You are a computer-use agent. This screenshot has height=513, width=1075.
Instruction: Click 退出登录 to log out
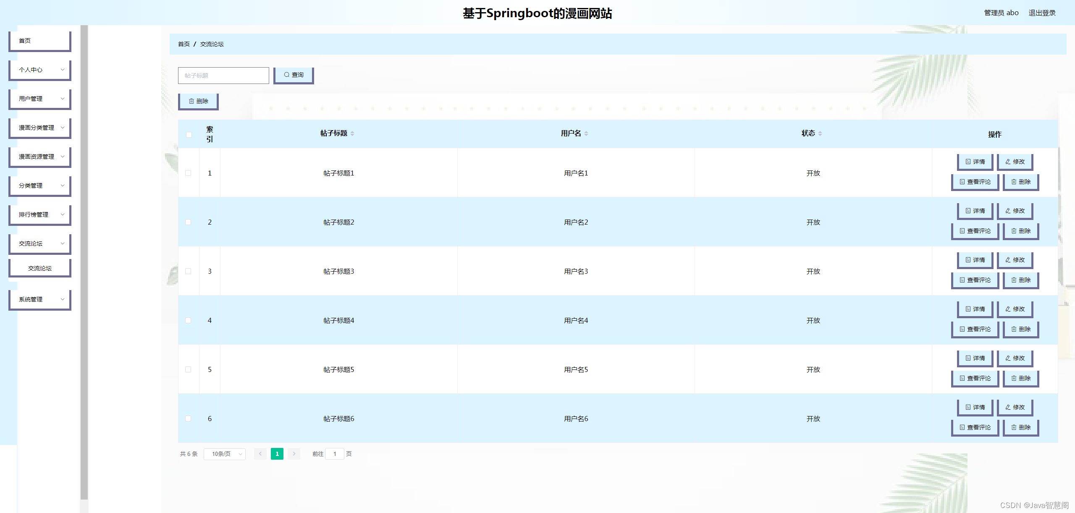point(1042,13)
